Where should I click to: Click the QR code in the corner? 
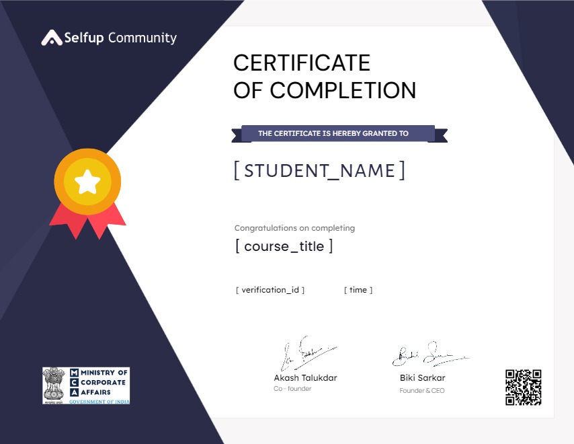(524, 387)
